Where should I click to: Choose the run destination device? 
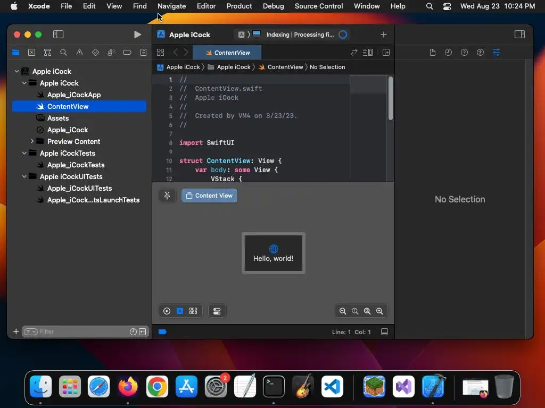pos(257,34)
